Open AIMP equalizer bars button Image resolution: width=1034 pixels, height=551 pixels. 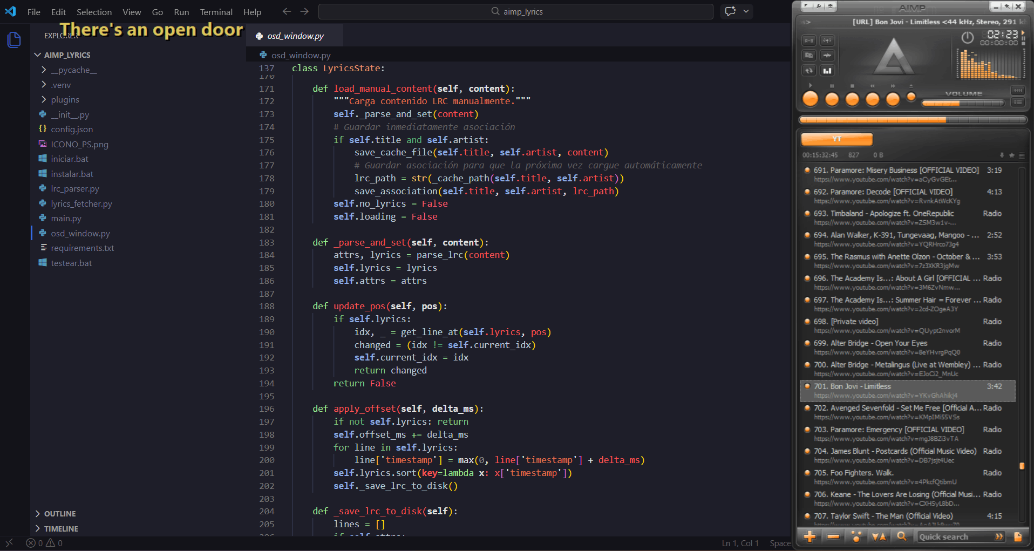(x=827, y=71)
